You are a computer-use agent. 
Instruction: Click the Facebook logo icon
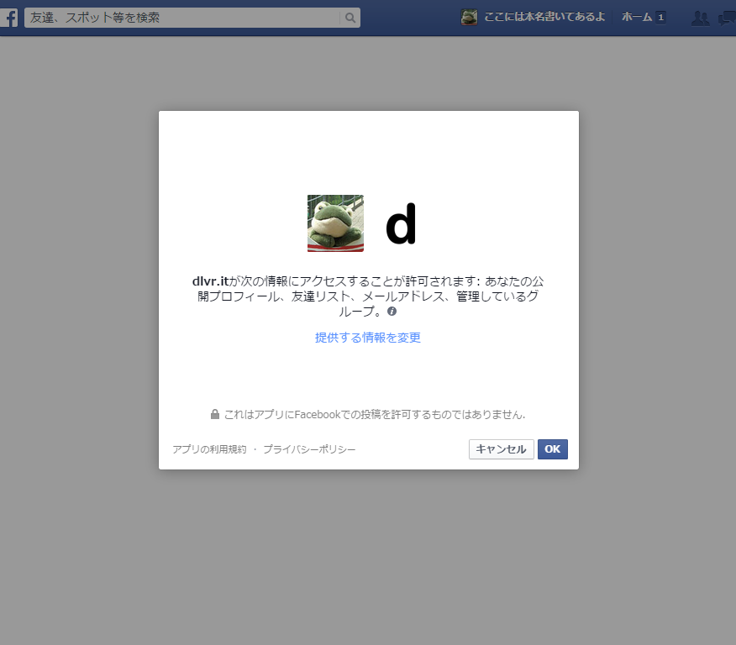(x=9, y=18)
